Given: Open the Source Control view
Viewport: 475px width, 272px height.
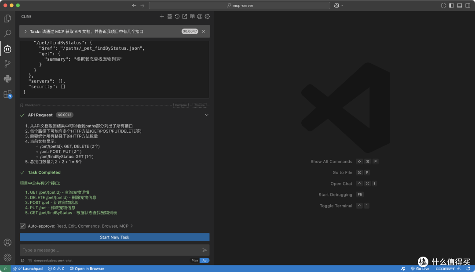Looking at the screenshot, I should pos(7,64).
